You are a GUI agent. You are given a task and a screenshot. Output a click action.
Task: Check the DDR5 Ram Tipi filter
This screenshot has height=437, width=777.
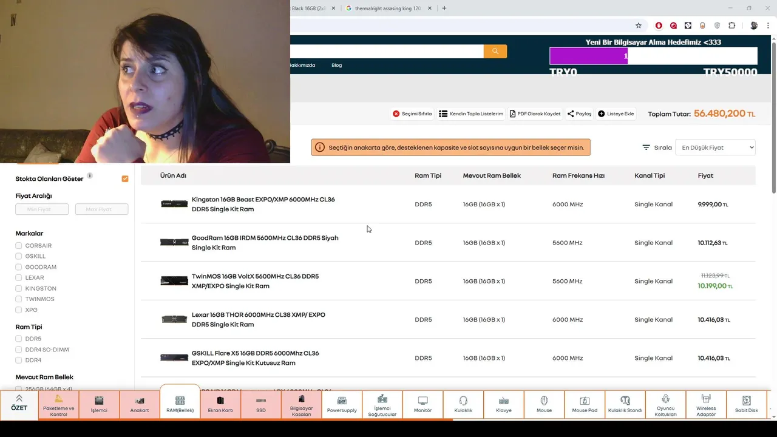click(19, 339)
